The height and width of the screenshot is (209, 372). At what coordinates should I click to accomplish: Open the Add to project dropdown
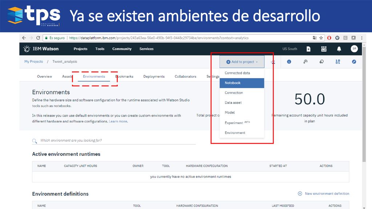242,62
